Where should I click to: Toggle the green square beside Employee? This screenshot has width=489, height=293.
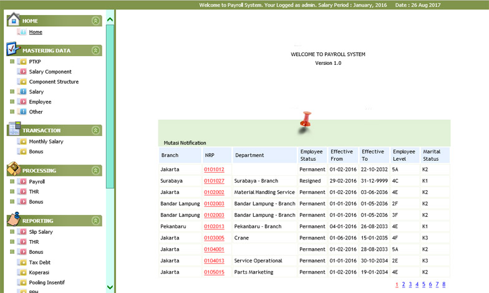tap(12, 102)
